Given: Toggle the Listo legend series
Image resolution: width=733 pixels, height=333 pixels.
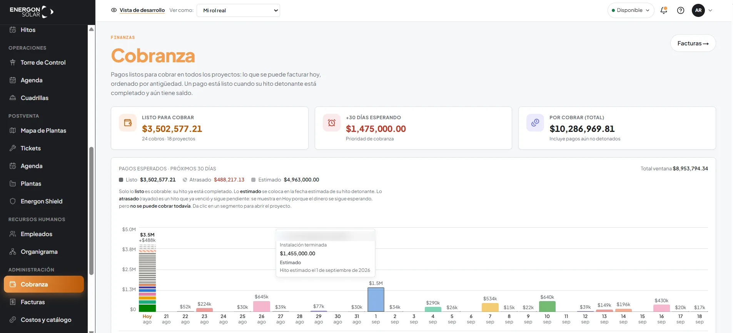Looking at the screenshot, I should tap(147, 180).
